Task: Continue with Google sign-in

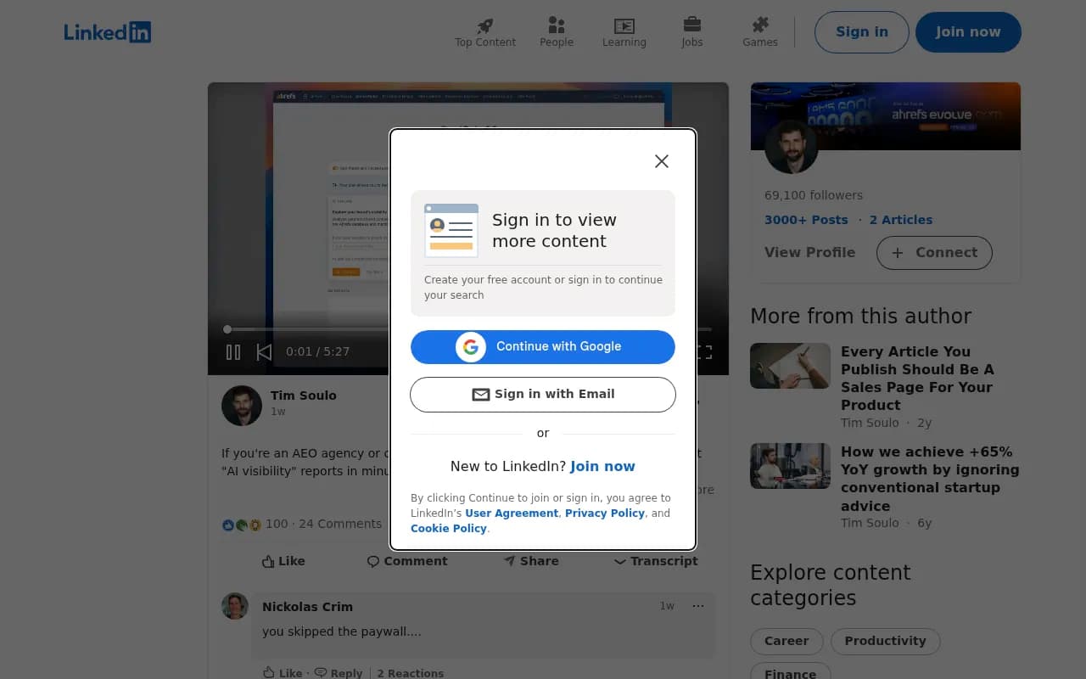Action: pos(543,346)
